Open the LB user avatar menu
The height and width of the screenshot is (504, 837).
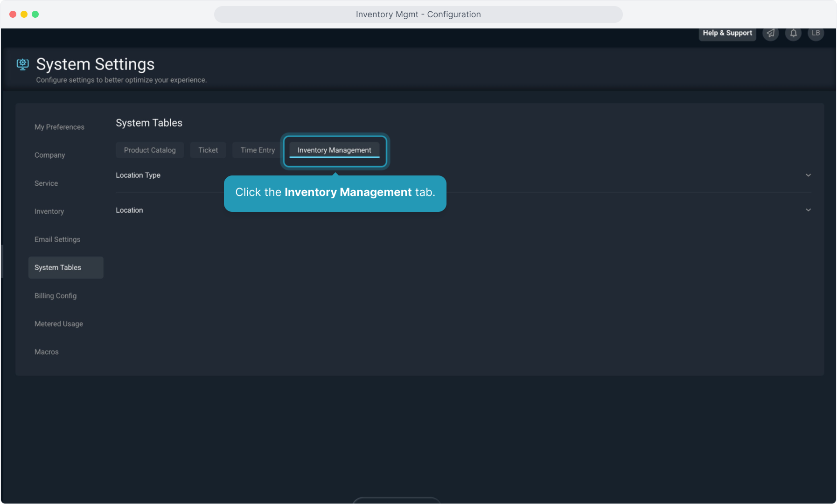click(x=816, y=33)
